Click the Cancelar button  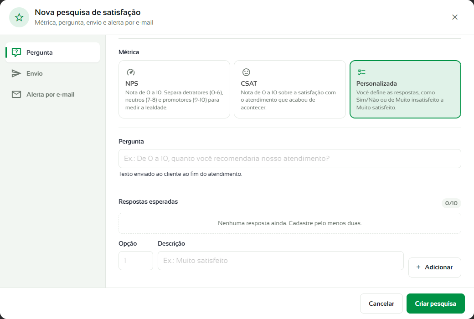381,304
